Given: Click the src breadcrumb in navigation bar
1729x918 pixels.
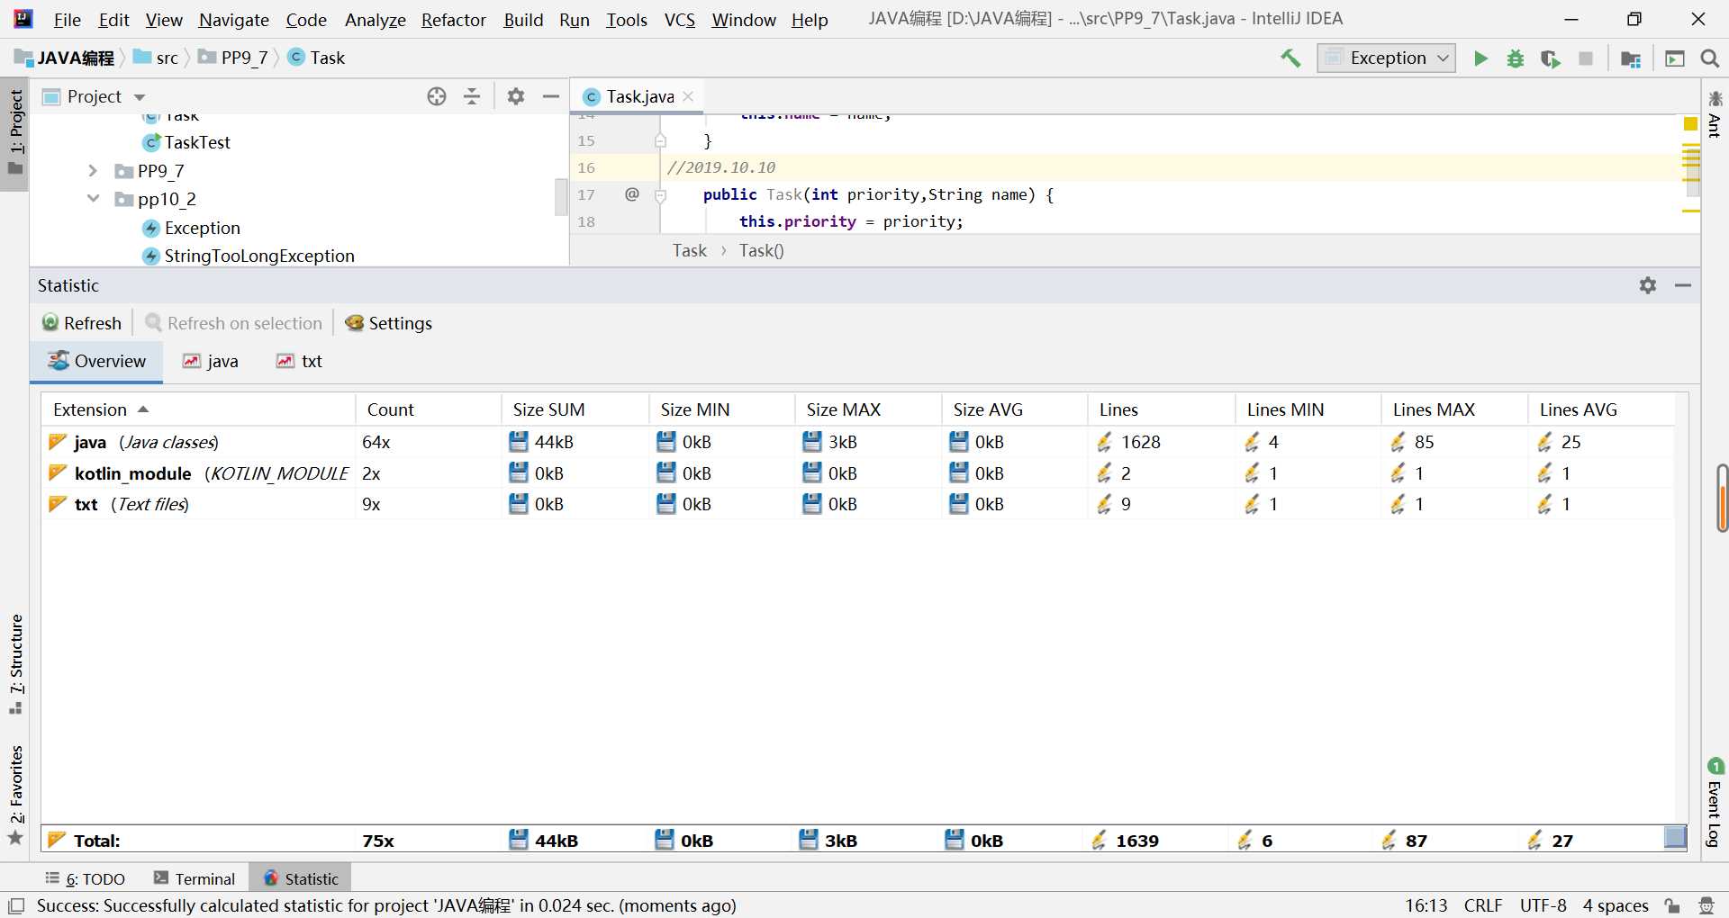Looking at the screenshot, I should (x=157, y=58).
